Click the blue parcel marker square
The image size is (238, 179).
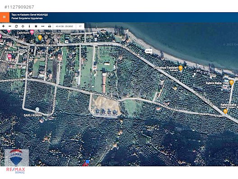pos(87,161)
